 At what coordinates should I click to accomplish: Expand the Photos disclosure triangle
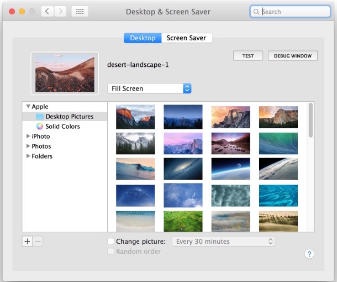28,146
